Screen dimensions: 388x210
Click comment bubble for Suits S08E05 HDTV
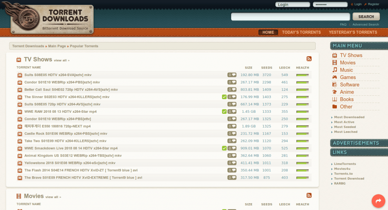pyautogui.click(x=232, y=75)
